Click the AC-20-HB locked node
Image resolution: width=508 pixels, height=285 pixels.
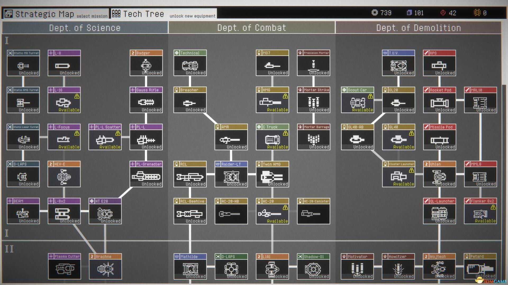[231, 213]
